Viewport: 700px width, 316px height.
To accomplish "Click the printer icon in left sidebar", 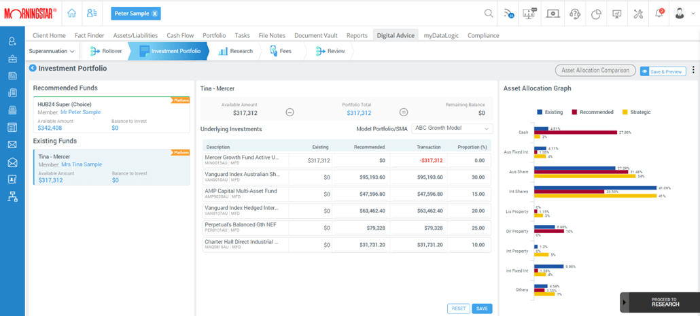I will tap(12, 110).
